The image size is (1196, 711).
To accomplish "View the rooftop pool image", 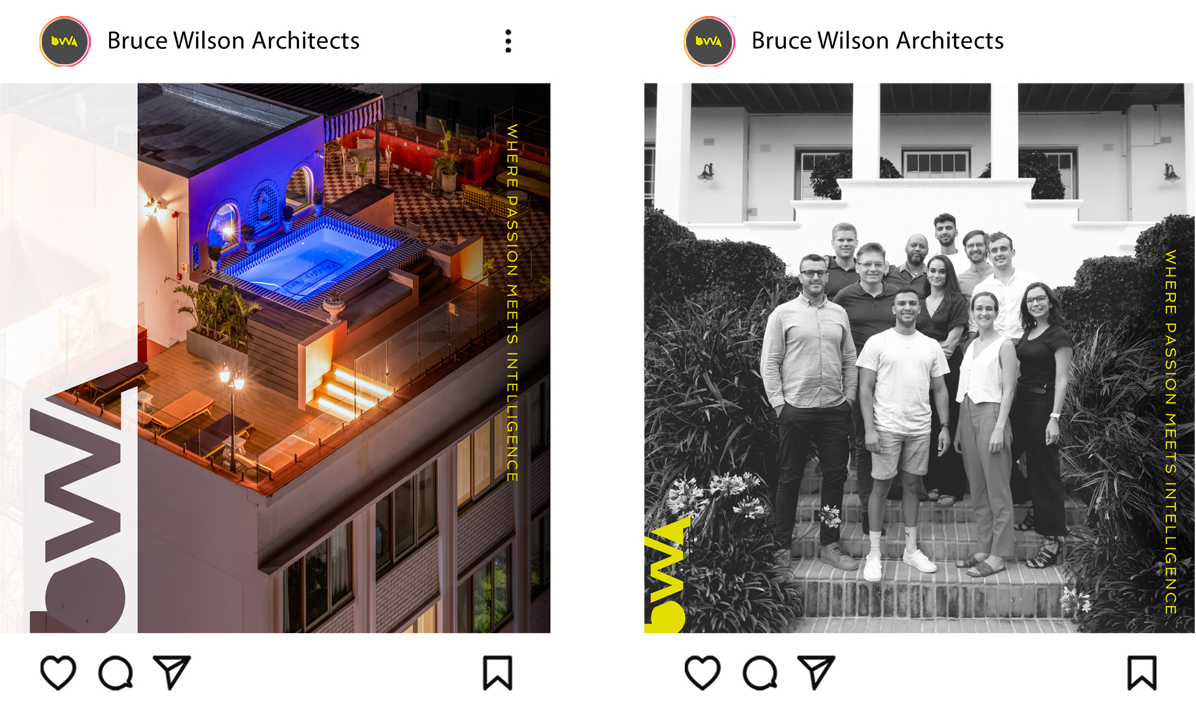I will [x=275, y=358].
